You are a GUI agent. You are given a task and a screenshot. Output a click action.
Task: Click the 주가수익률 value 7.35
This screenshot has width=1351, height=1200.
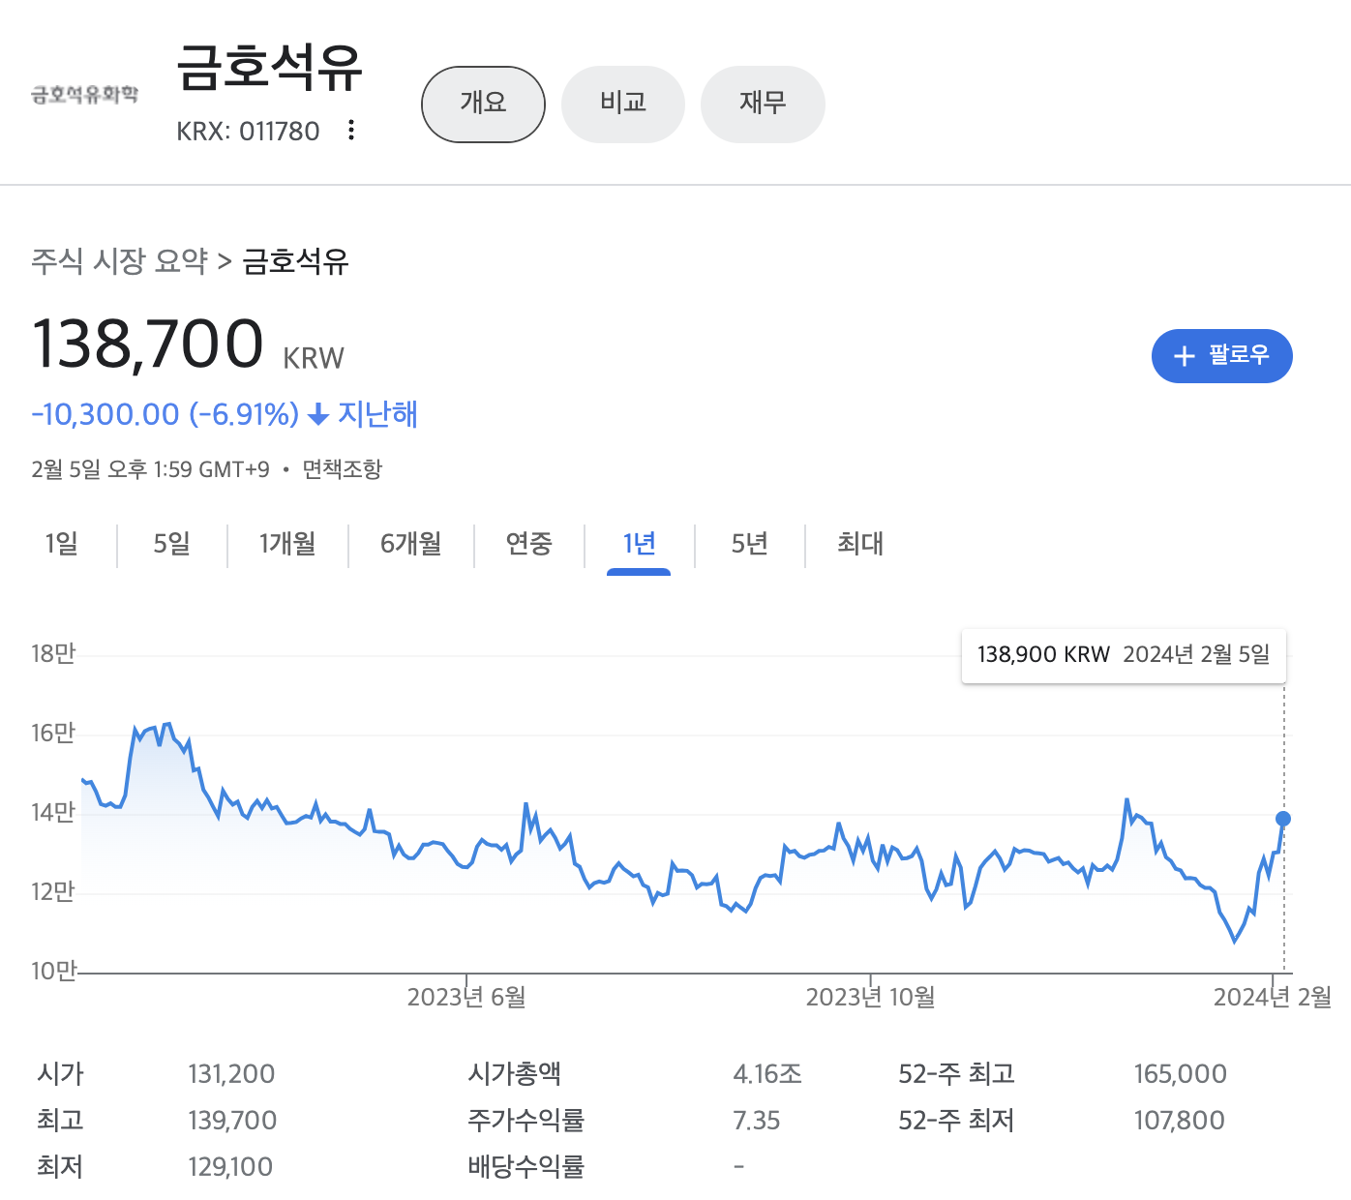757,1121
